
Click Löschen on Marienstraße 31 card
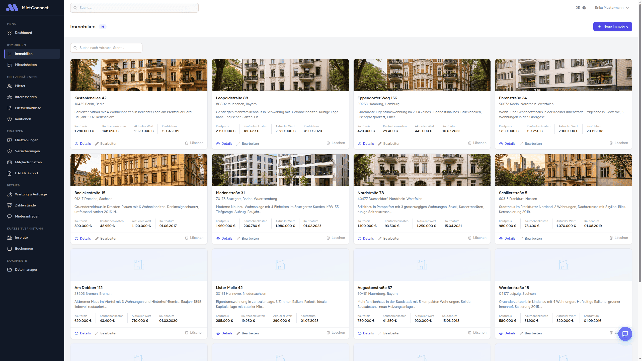click(x=336, y=238)
